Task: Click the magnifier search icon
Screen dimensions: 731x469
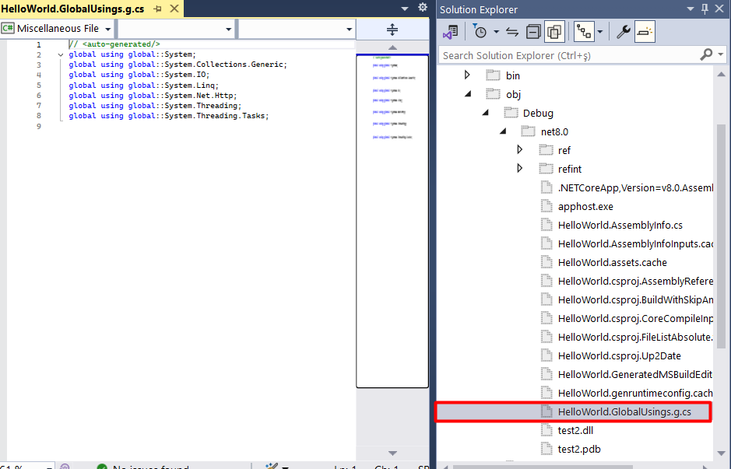Action: (x=706, y=55)
